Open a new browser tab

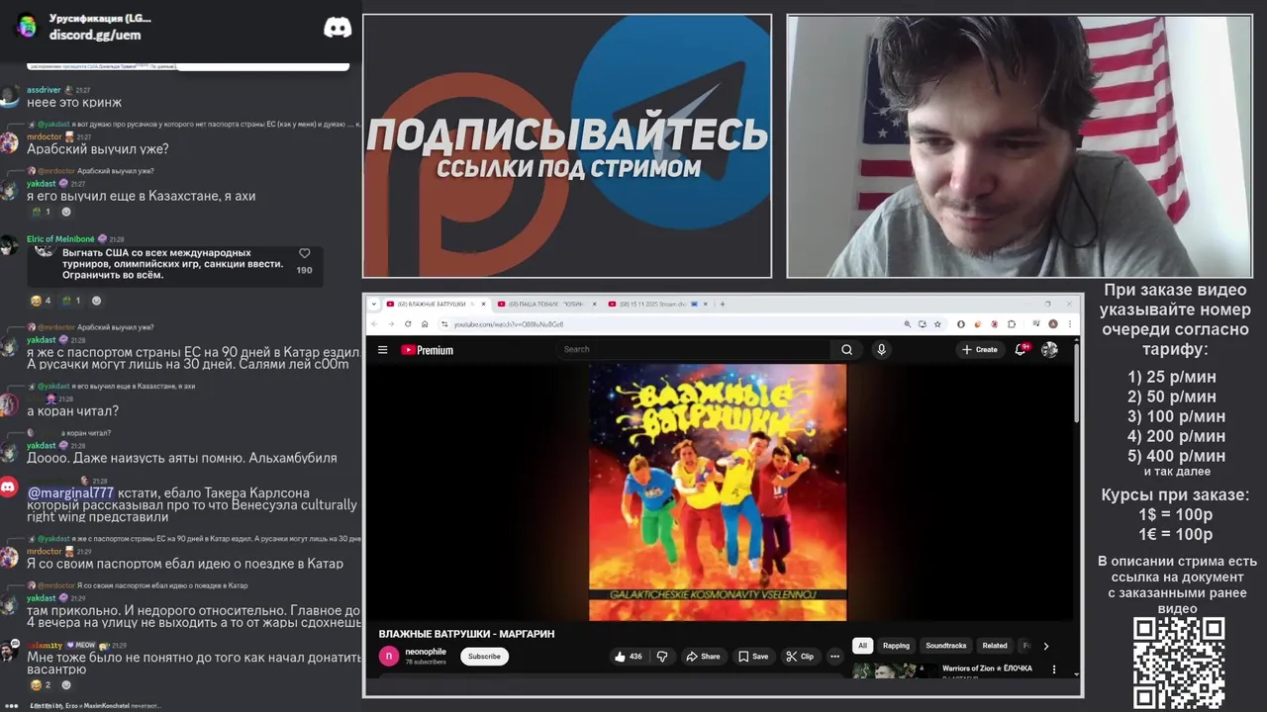coord(723,305)
